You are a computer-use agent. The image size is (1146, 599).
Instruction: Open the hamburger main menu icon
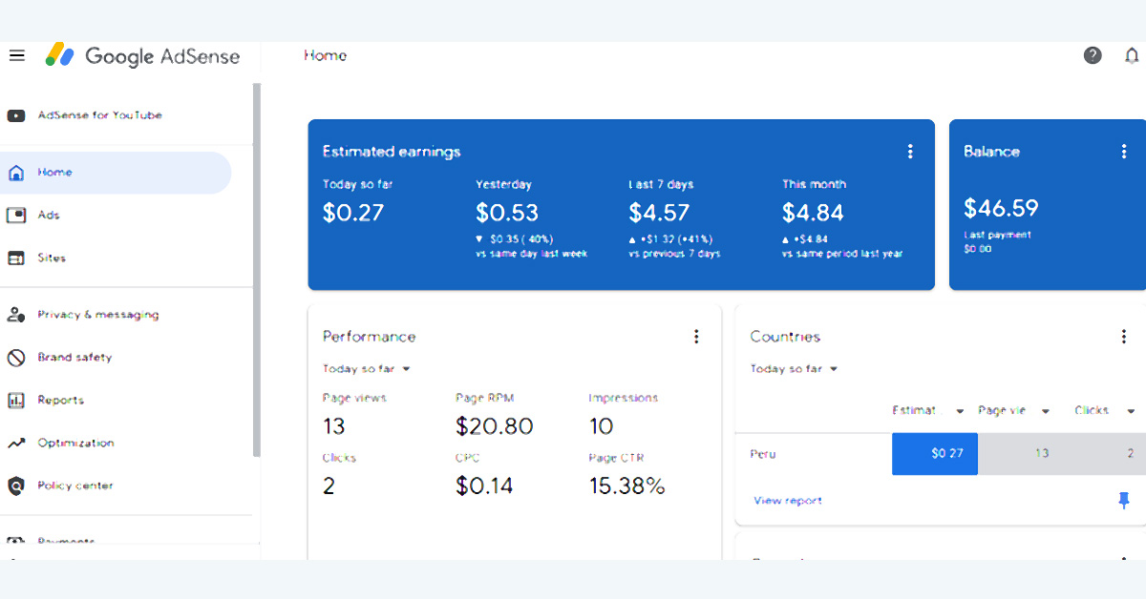(16, 55)
